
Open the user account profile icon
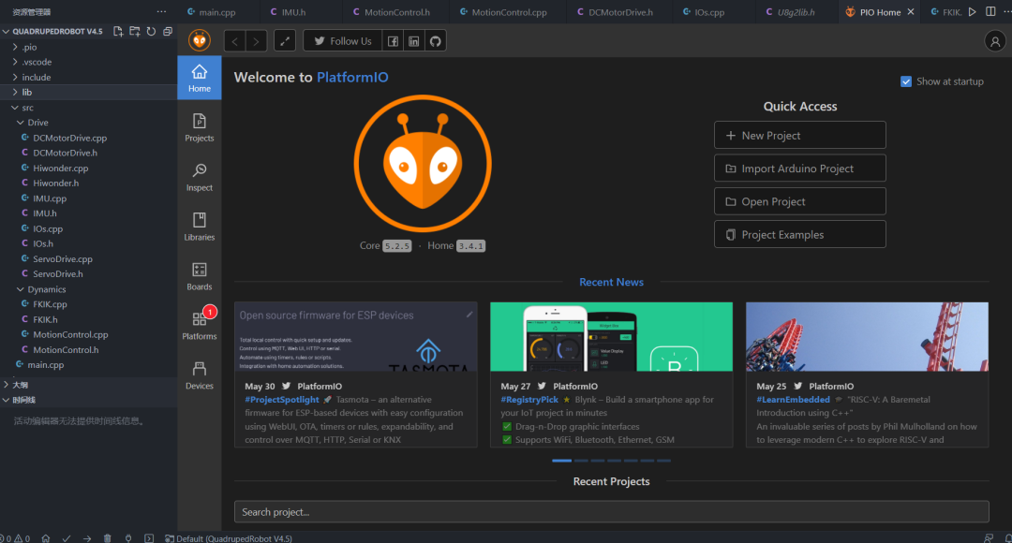coord(994,41)
